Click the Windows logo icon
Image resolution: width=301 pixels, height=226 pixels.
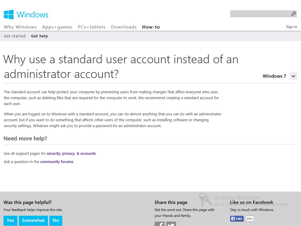point(9,14)
